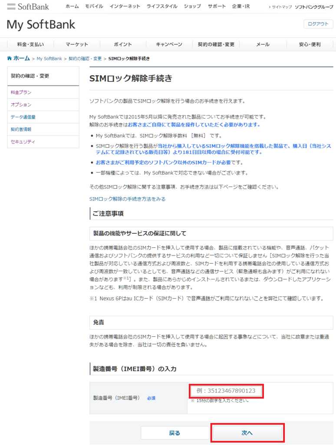
Task: Click the IMEI number input field
Action: (x=226, y=391)
